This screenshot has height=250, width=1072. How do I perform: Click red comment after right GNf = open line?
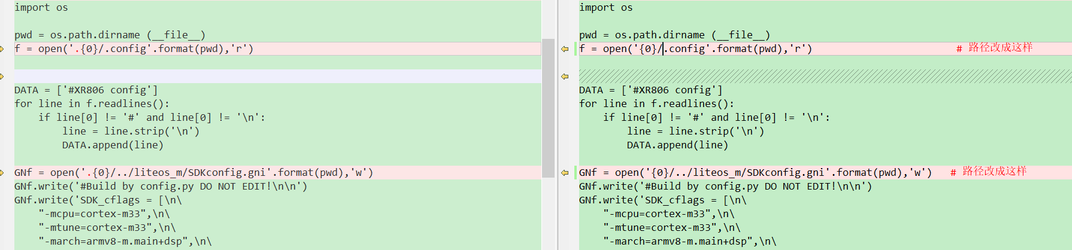tap(988, 172)
